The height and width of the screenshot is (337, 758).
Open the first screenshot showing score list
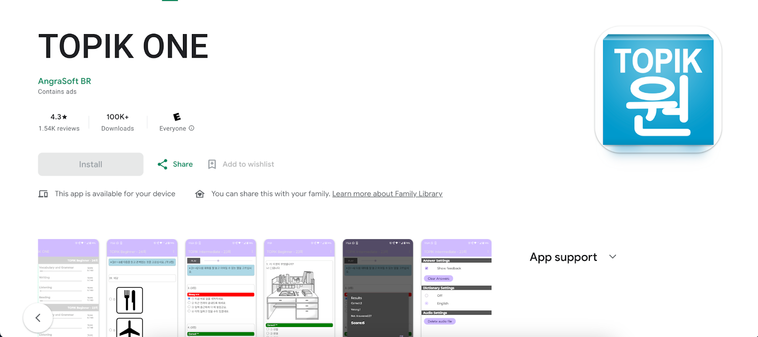tap(68, 288)
